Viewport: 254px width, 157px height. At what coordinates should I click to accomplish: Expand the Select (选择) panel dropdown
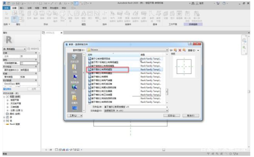point(7,24)
